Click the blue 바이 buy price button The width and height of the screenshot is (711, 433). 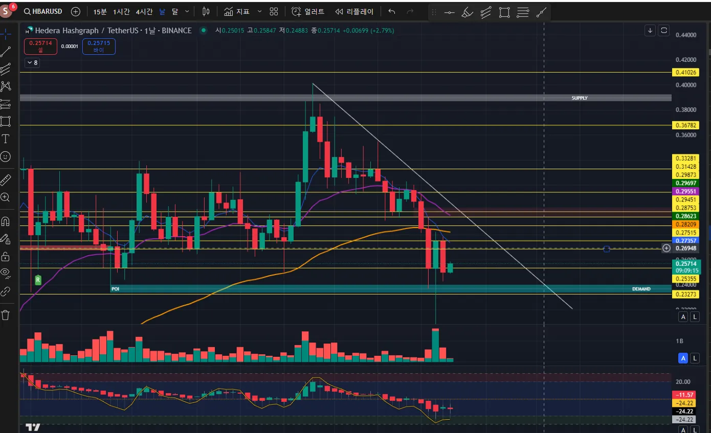point(99,47)
